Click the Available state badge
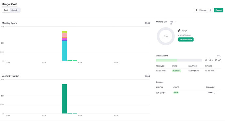This screenshot has height=121, width=225. click(176, 71)
